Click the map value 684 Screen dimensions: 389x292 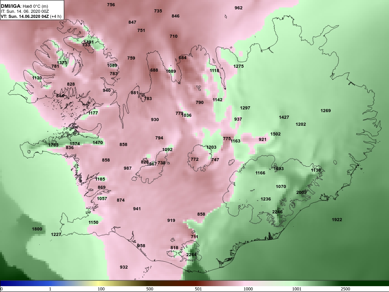(182, 58)
